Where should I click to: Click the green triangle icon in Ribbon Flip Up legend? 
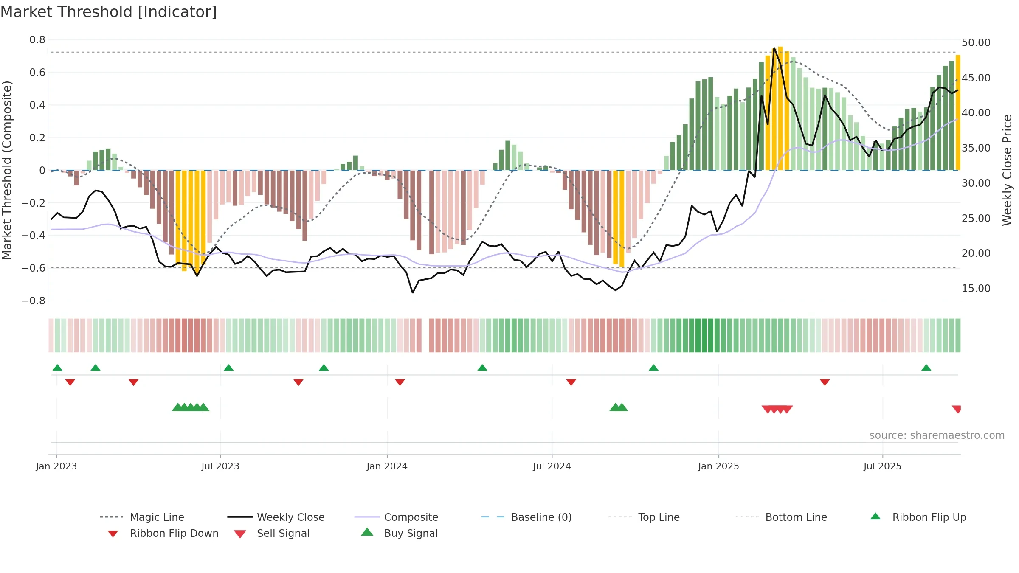pos(875,516)
